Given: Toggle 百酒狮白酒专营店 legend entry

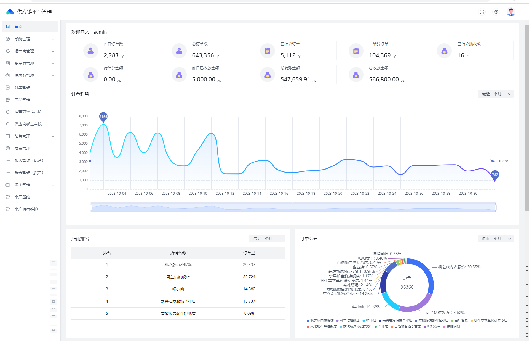Looking at the screenshot, I should pos(406,327).
